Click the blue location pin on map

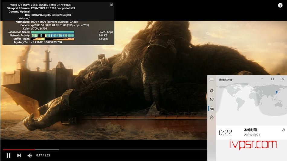point(276,92)
